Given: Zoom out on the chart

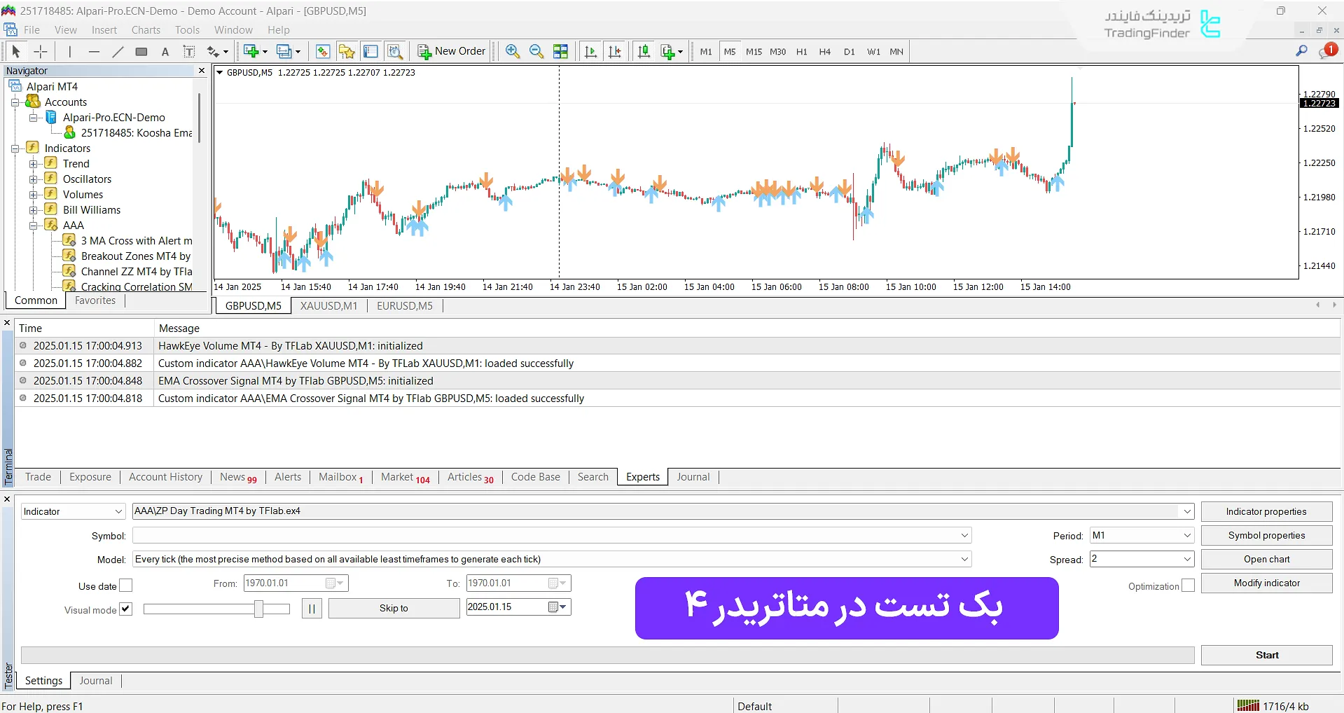Looking at the screenshot, I should coord(536,51).
